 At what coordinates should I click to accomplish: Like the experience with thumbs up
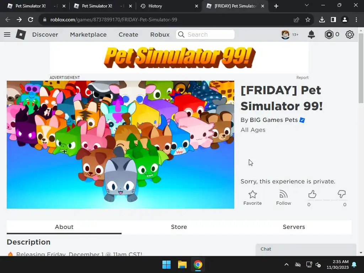(x=312, y=194)
